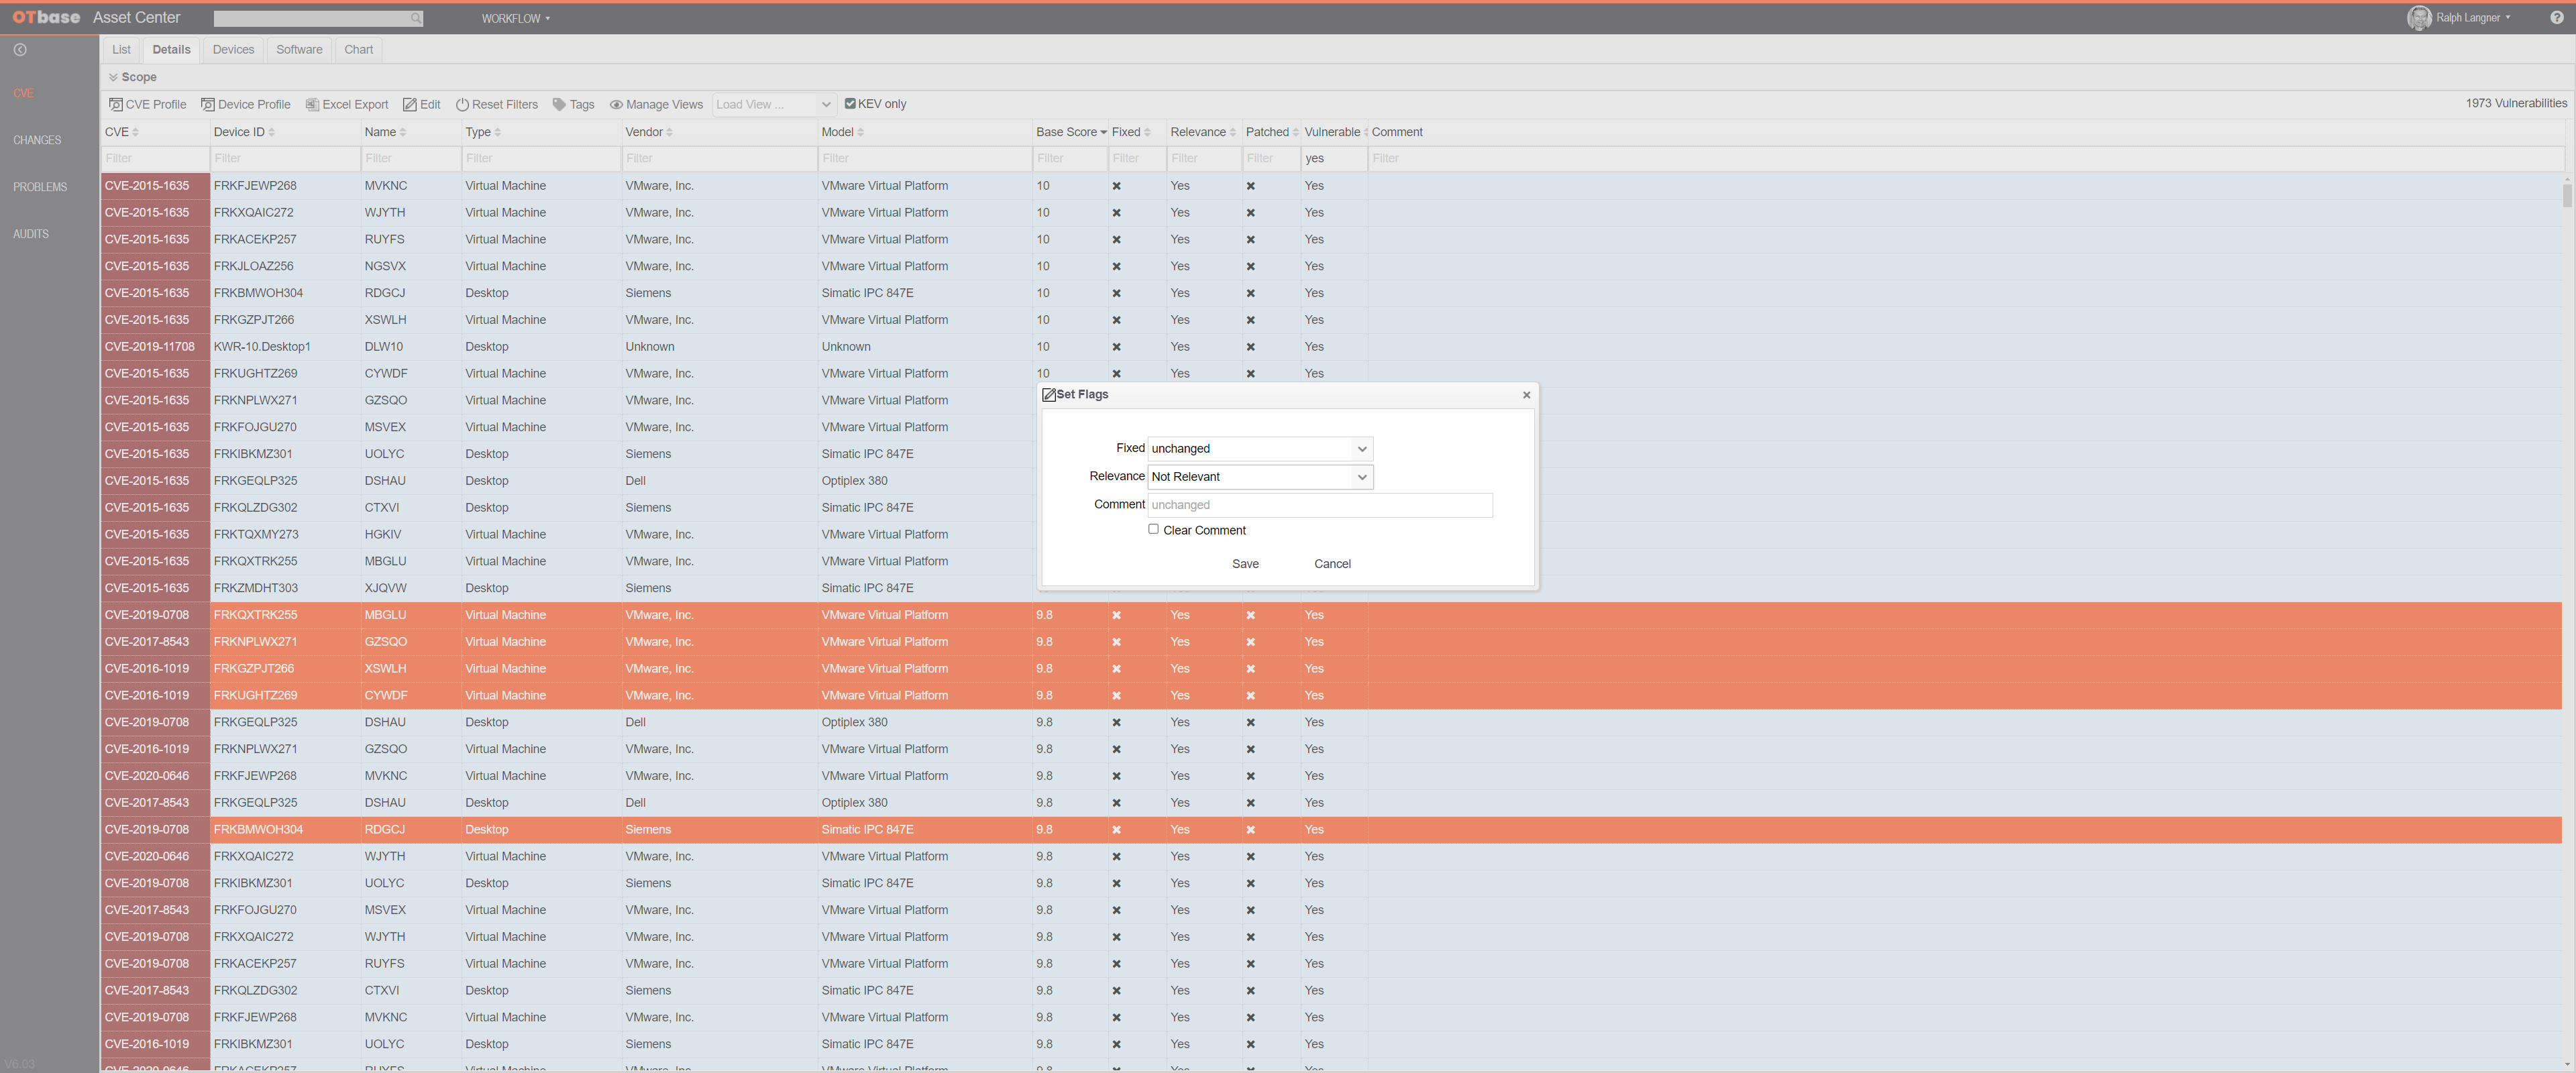Click CVE-2015-1635 cell for FRKFJEWP268

(155, 186)
